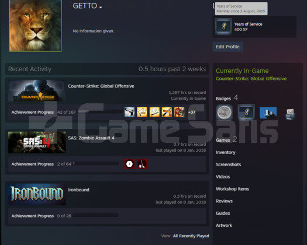307x245 pixels.
Task: Open the Reviews link
Action: (224, 201)
